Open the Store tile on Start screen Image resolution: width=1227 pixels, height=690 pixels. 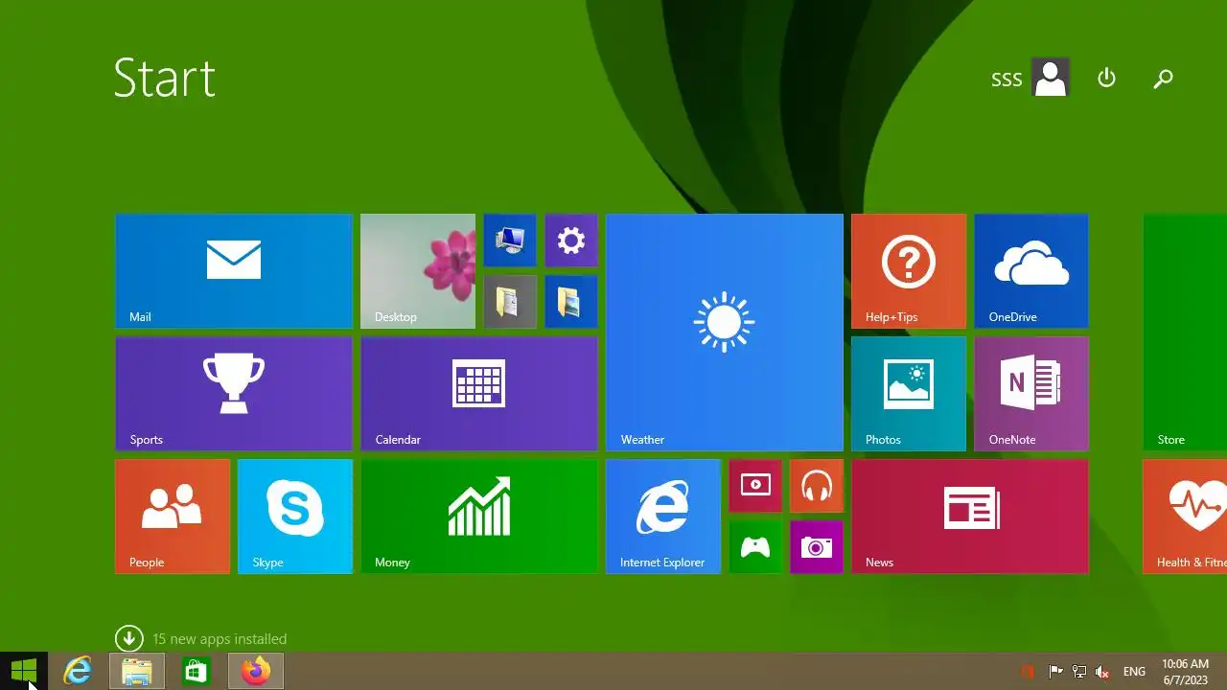coord(1185,333)
